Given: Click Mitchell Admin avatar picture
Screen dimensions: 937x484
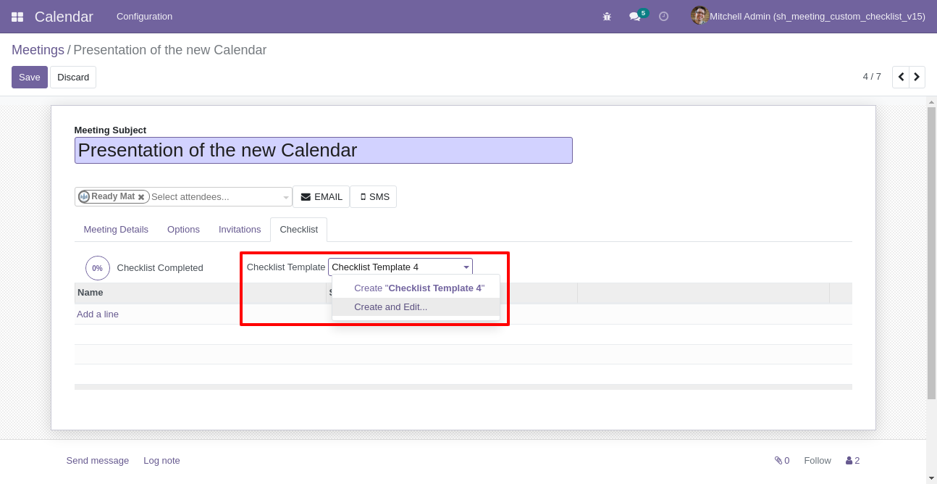Looking at the screenshot, I should click(699, 16).
